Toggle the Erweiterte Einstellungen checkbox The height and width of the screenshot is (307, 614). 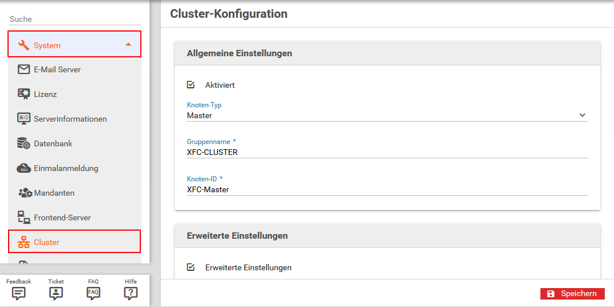point(191,267)
